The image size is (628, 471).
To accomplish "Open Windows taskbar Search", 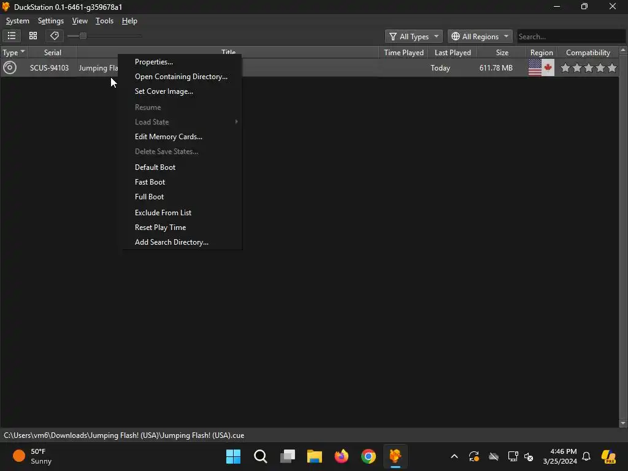I will point(260,456).
